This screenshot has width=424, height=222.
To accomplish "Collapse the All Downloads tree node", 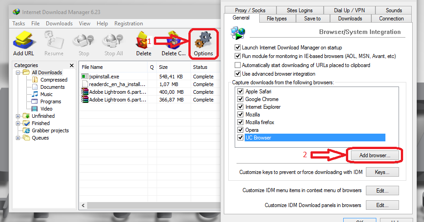I will (x=18, y=72).
